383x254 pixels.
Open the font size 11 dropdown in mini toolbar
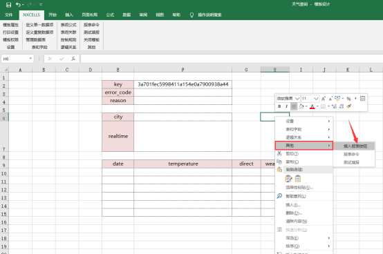pos(316,99)
